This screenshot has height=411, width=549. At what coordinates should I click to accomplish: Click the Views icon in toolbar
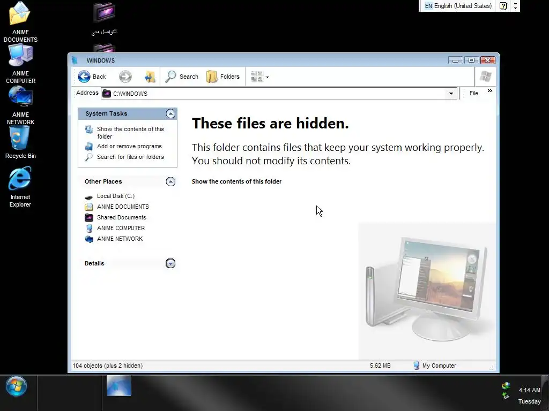point(257,77)
